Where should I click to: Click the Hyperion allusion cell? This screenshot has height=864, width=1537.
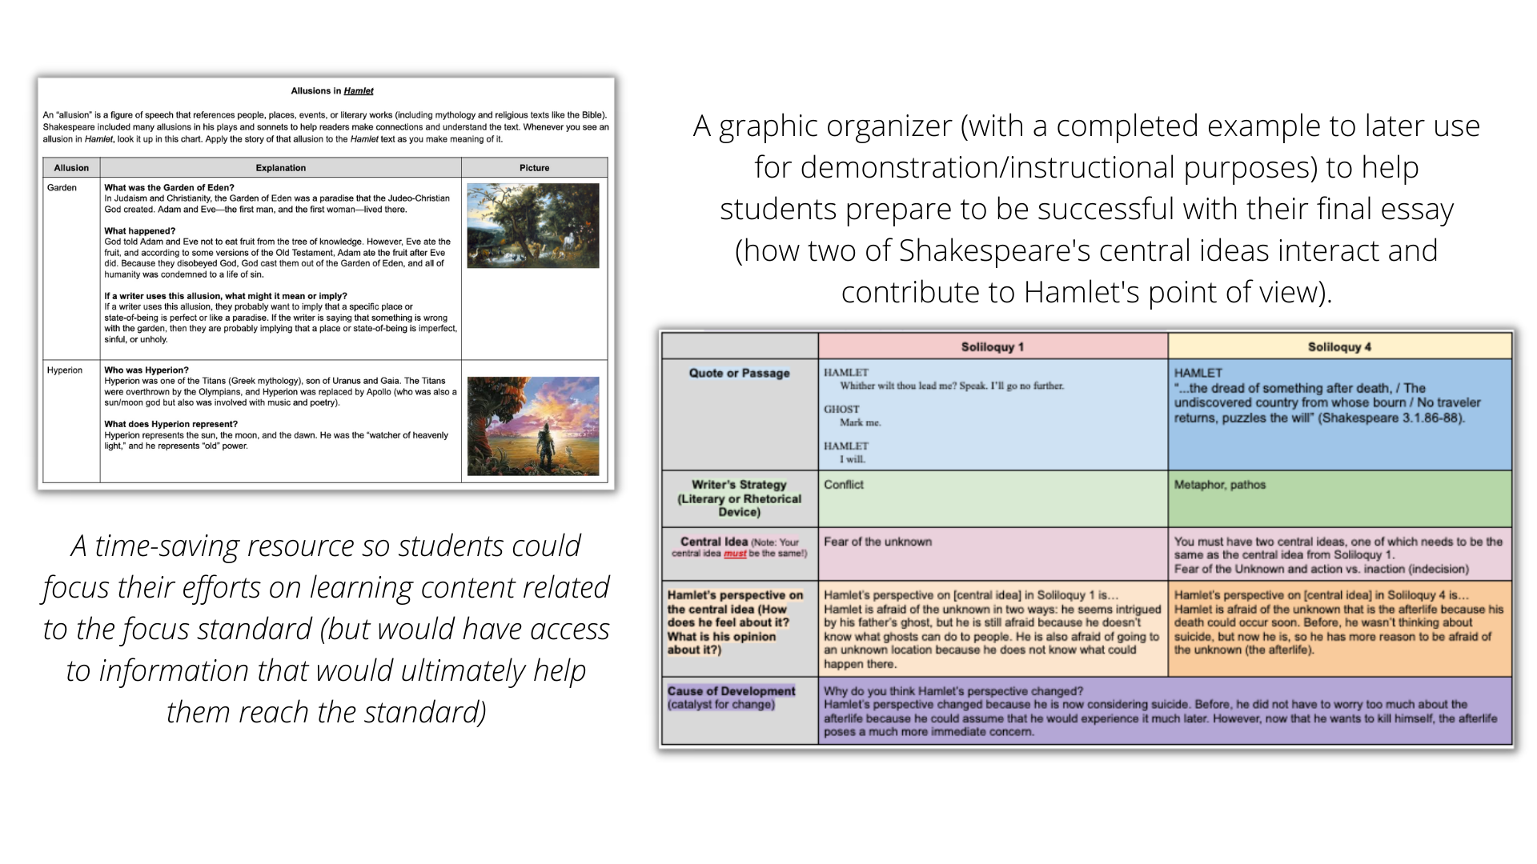click(65, 370)
